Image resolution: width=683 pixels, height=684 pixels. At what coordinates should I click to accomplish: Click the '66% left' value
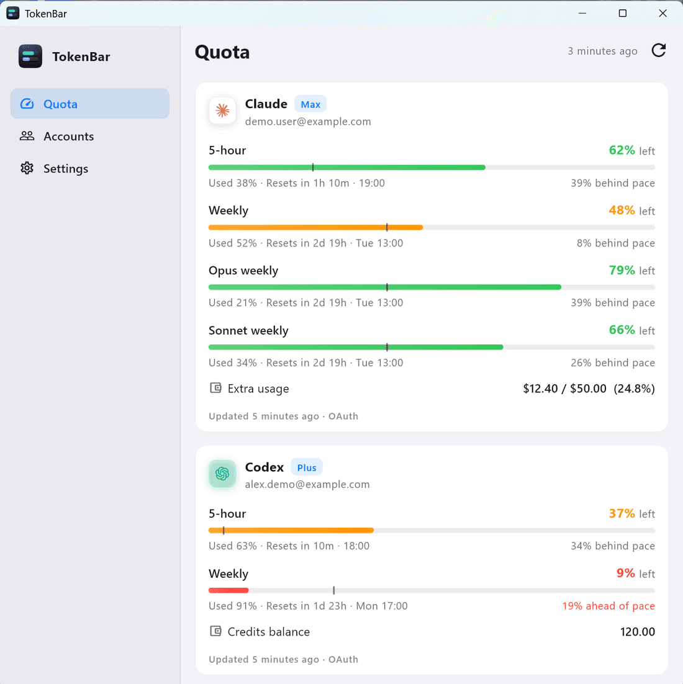click(x=631, y=330)
